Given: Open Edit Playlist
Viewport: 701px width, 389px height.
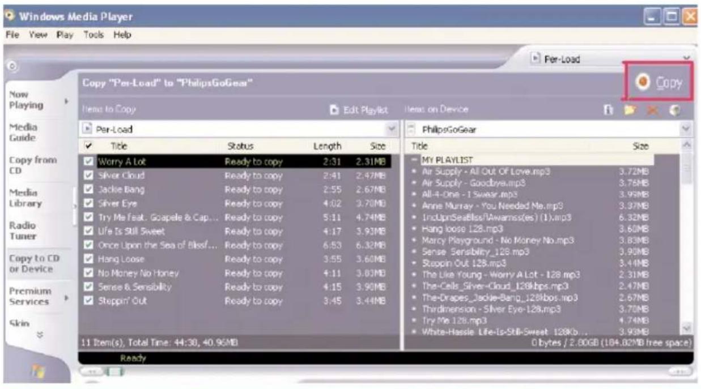Looking at the screenshot, I should pyautogui.click(x=359, y=109).
